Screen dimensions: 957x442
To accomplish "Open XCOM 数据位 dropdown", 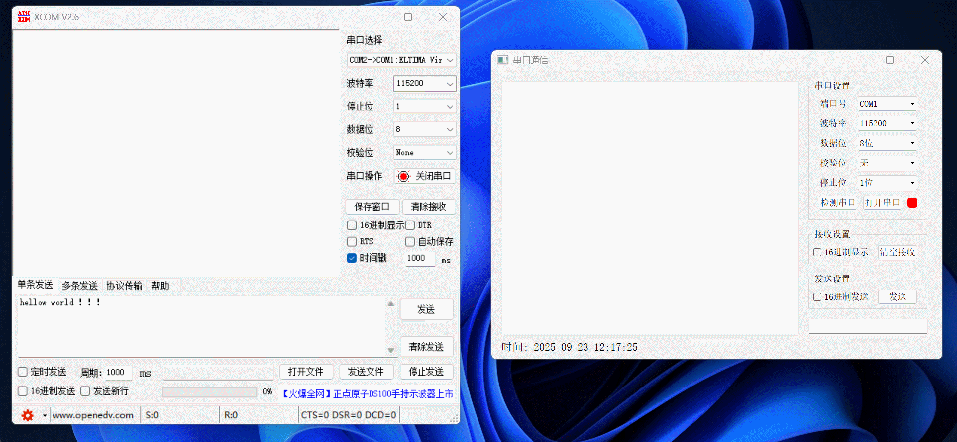I will click(x=425, y=129).
